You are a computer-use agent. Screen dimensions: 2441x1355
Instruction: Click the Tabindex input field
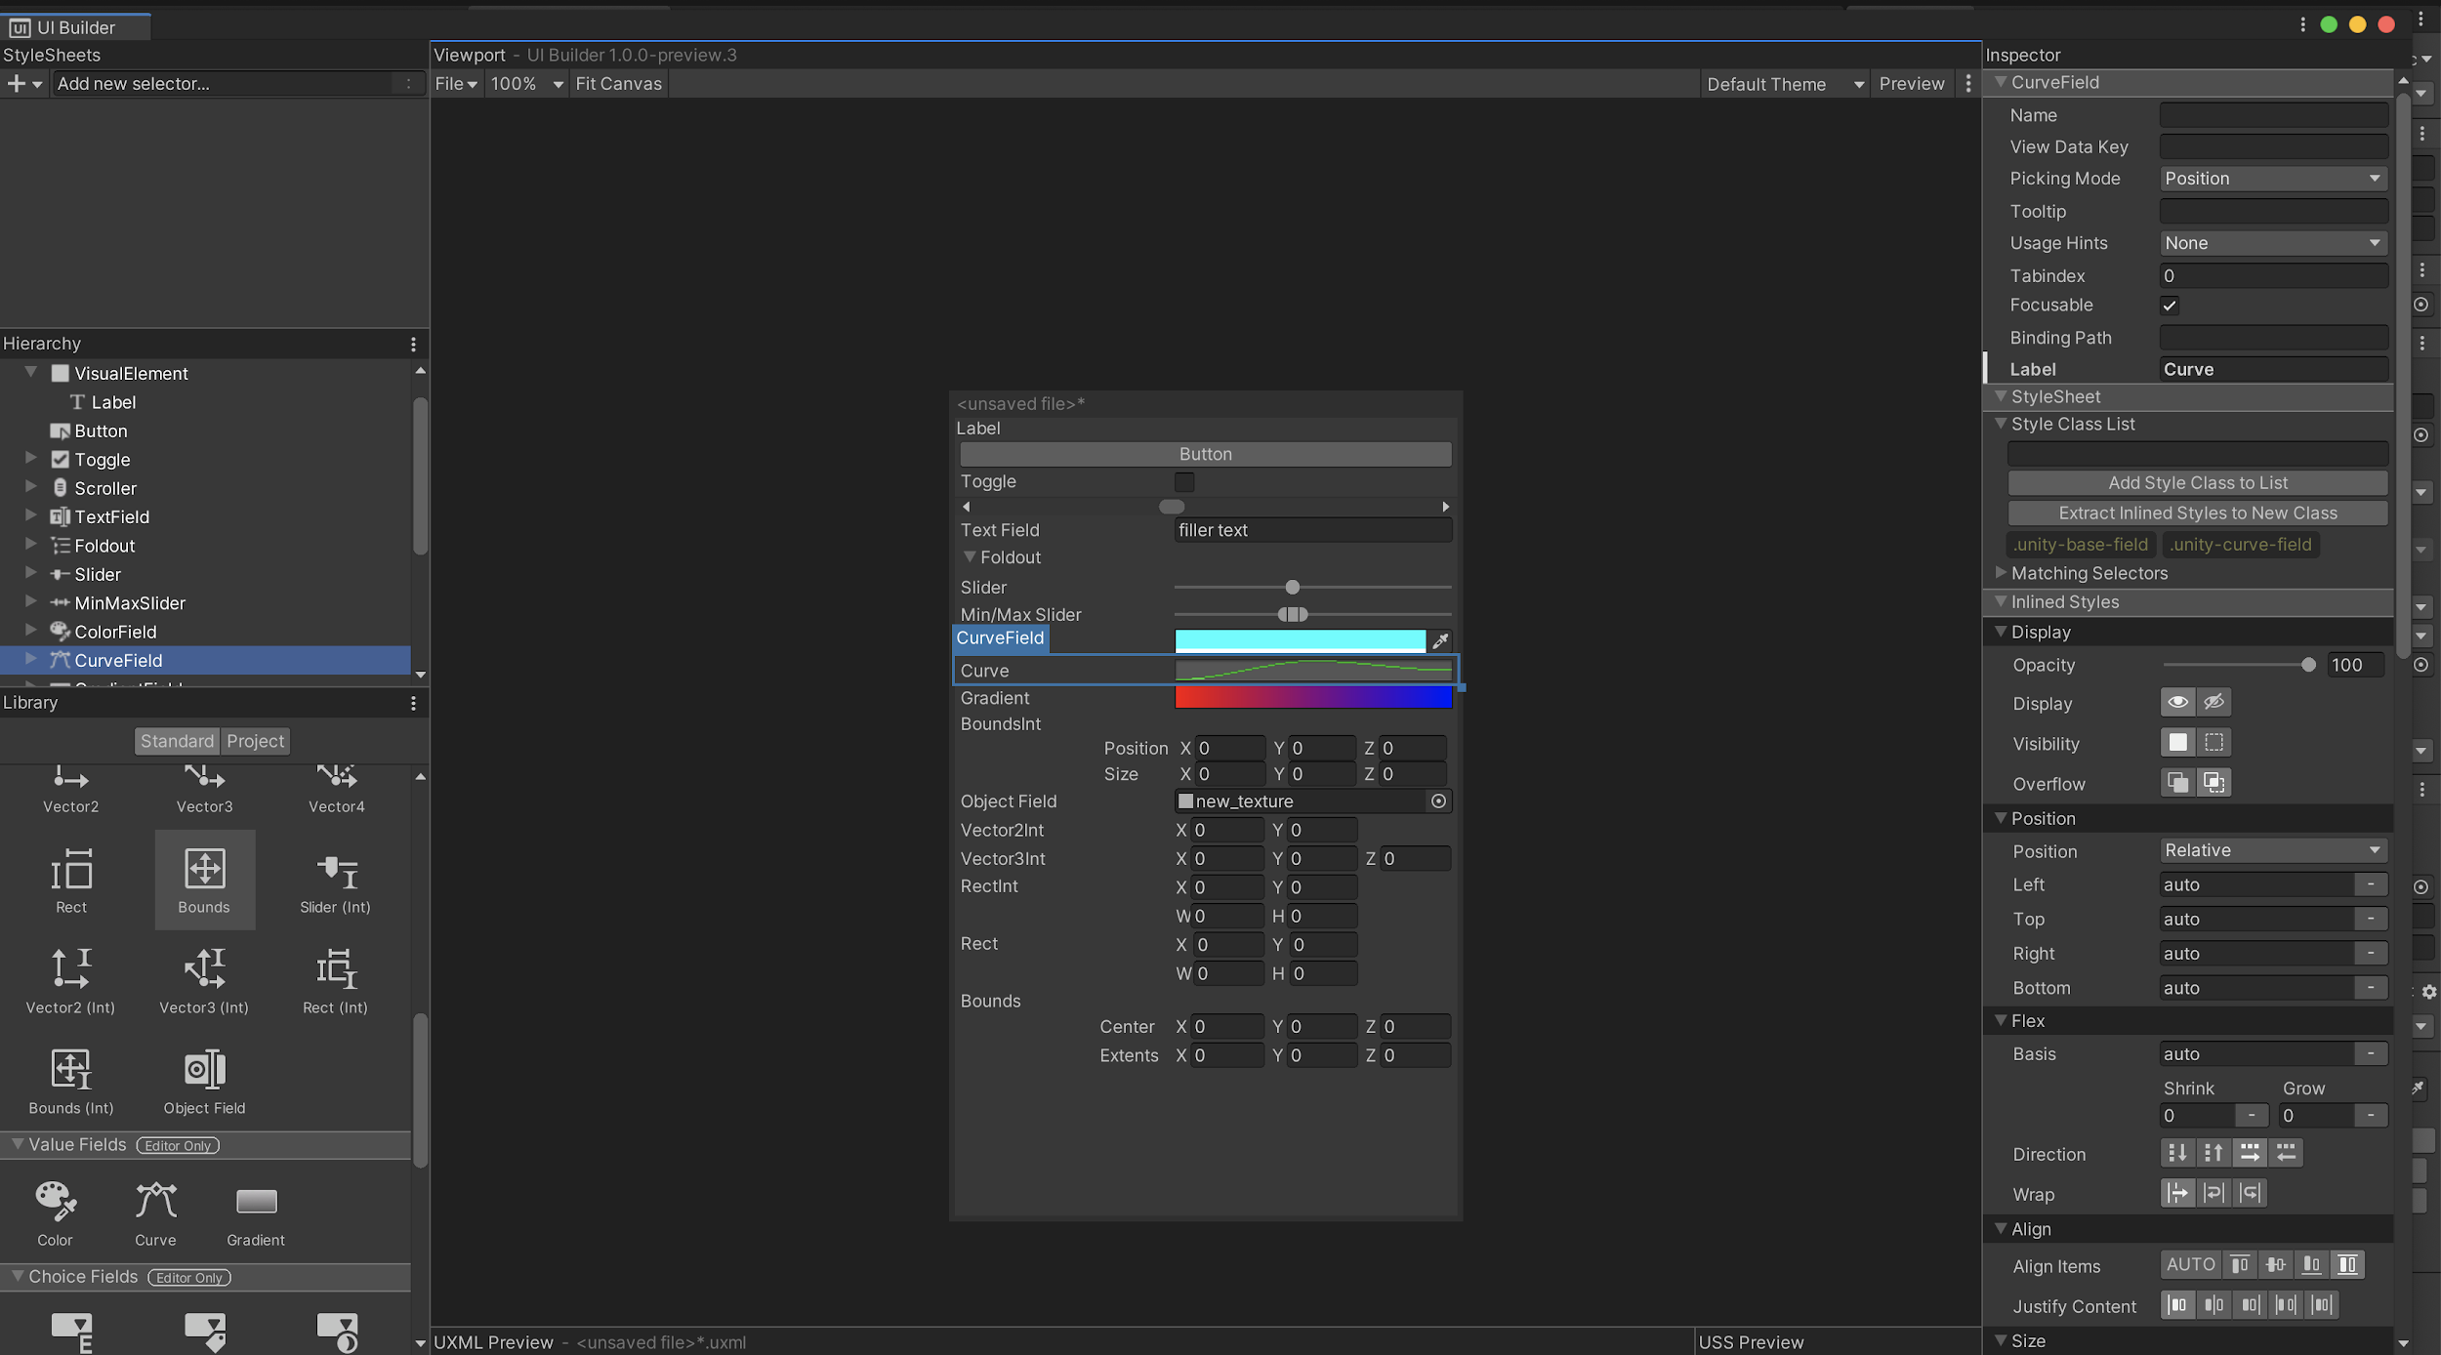[2273, 276]
